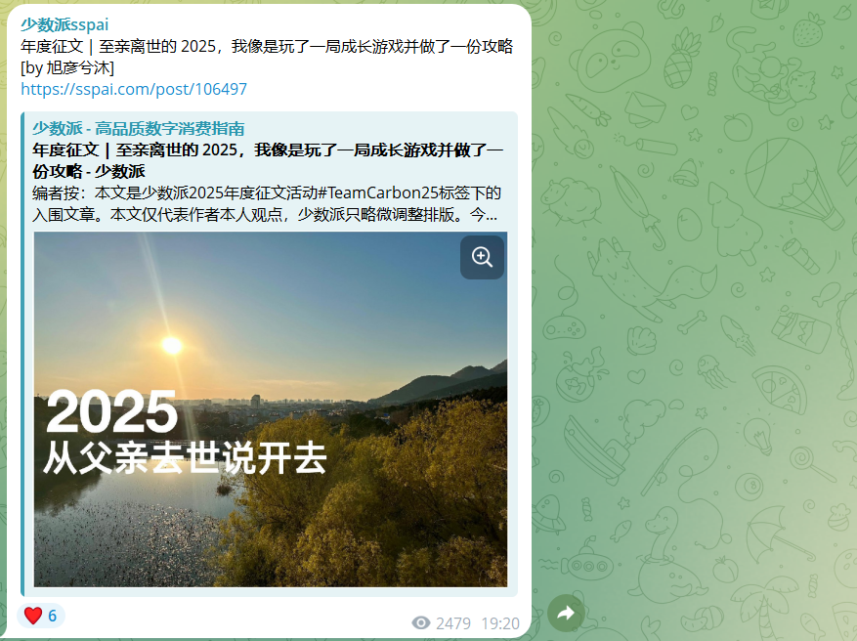
Task: Click the 编者按 preview description text
Action: [267, 203]
